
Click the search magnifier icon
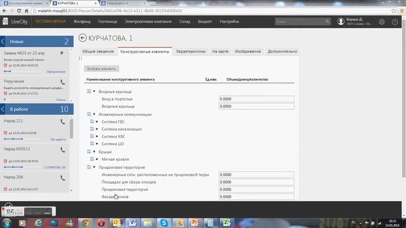point(327,22)
